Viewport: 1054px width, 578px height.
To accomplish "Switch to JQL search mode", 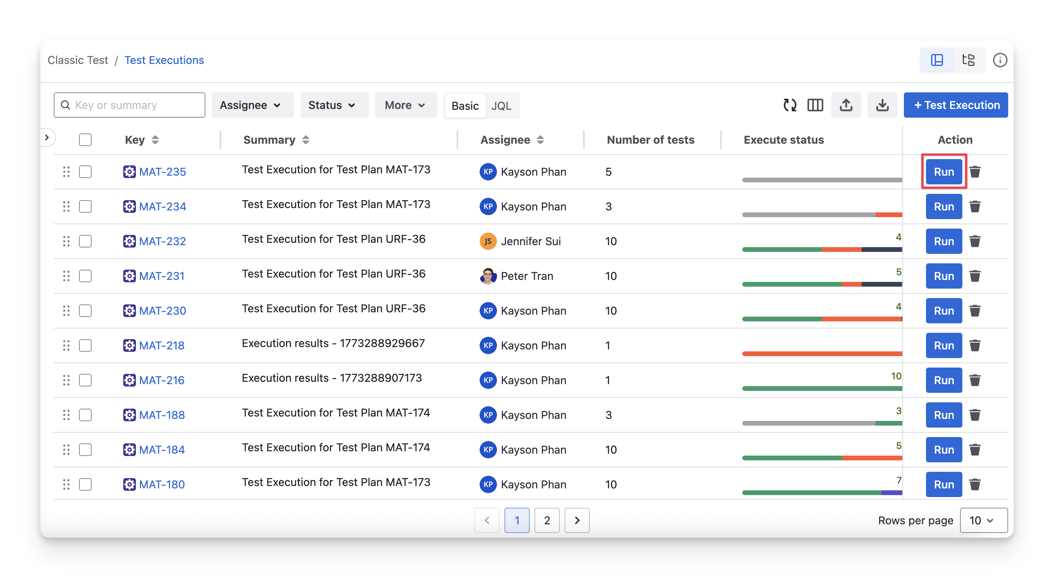I will tap(501, 106).
